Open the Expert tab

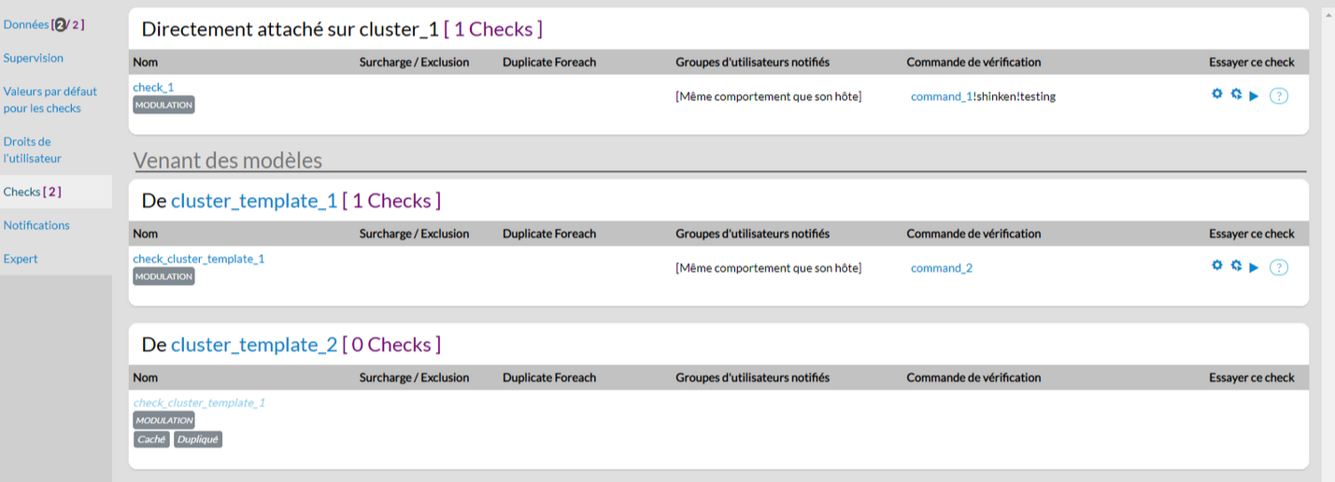(x=21, y=259)
